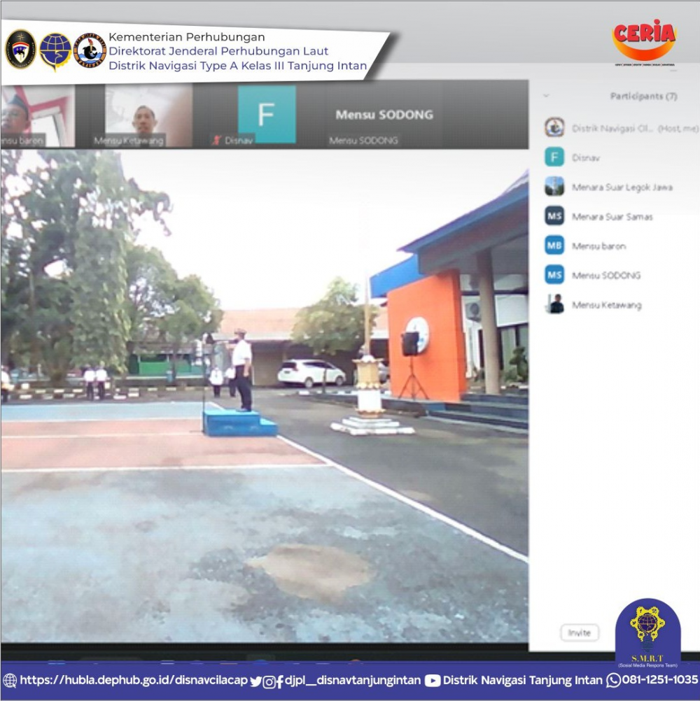Image resolution: width=700 pixels, height=701 pixels.
Task: Click the Twitter bird icon
Action: coord(255,681)
